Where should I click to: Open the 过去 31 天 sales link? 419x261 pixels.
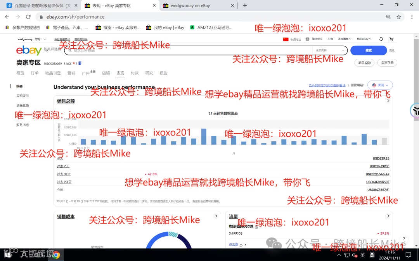coord(64,174)
